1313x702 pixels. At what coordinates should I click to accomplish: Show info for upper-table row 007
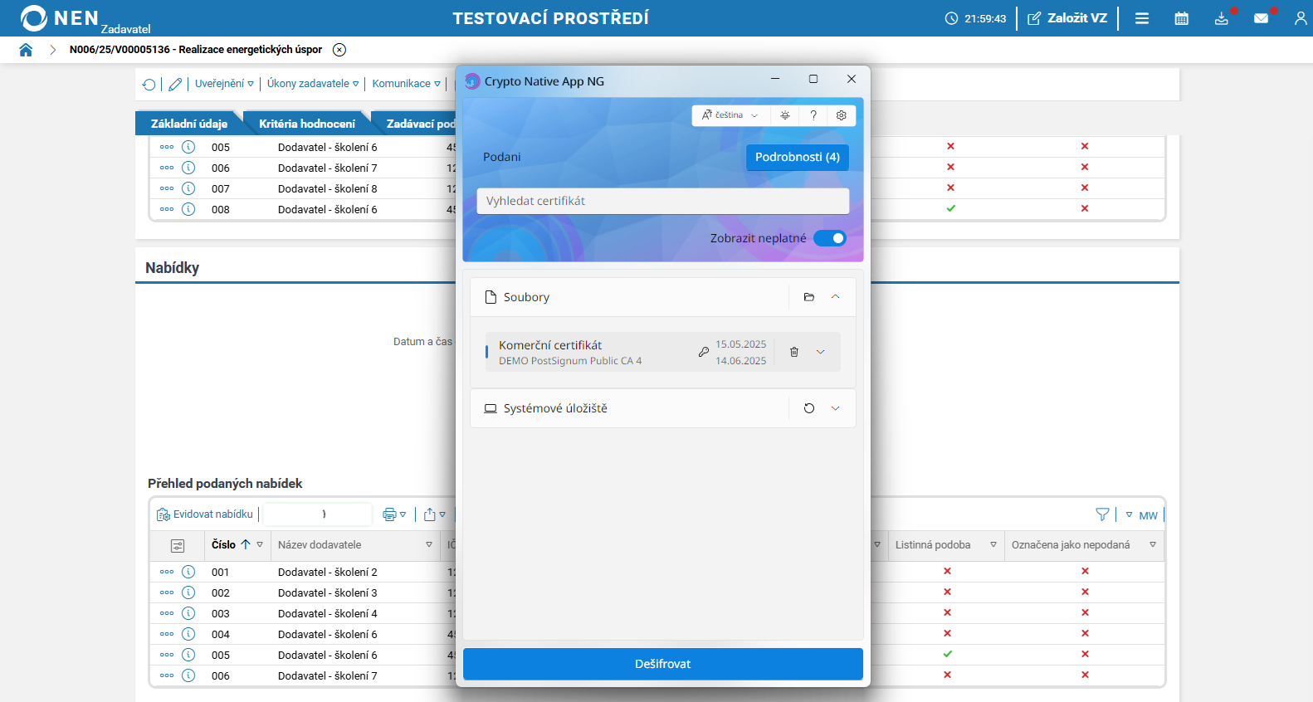click(188, 188)
